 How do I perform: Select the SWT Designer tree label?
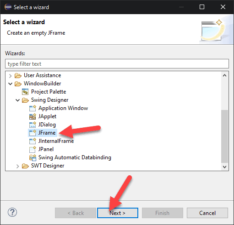[x=48, y=166]
